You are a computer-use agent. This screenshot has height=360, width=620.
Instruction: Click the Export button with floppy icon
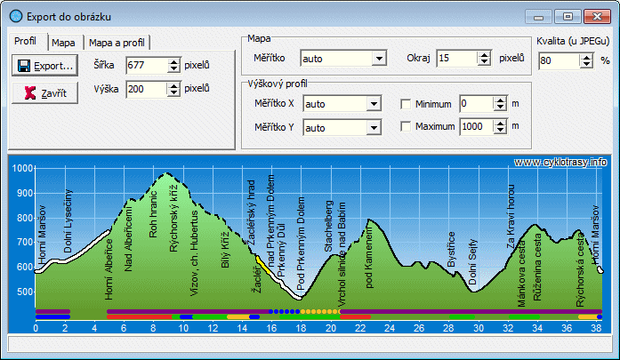click(x=44, y=66)
